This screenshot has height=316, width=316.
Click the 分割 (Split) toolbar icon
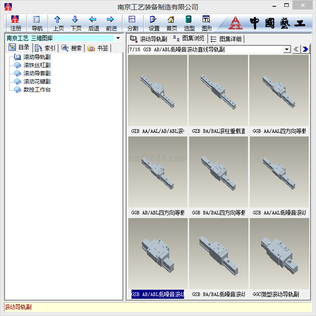point(132,23)
